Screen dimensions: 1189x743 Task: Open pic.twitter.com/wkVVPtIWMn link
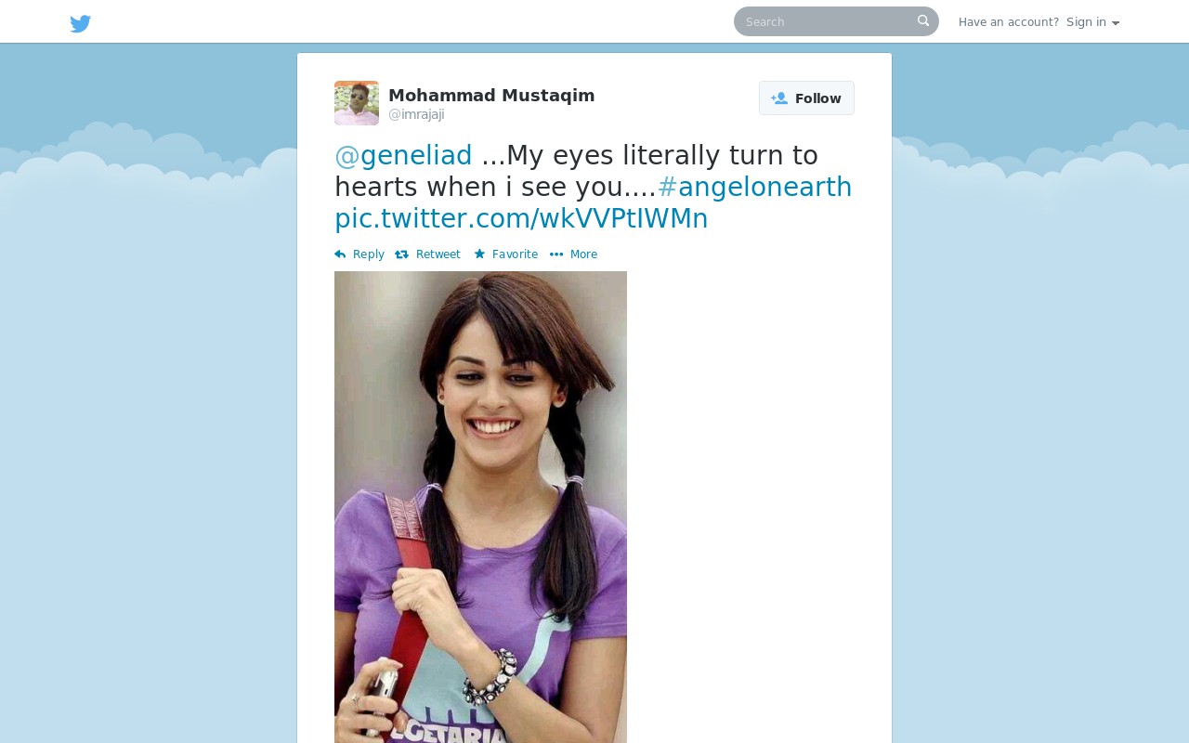[521, 218]
